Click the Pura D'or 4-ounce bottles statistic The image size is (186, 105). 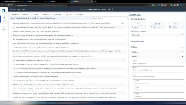pos(65,89)
